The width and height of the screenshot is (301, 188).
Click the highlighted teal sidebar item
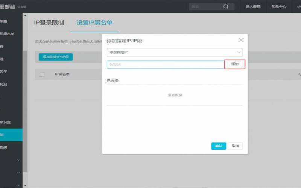(x=11, y=135)
